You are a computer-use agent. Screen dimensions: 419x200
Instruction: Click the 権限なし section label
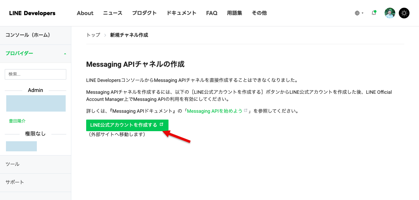(35, 134)
